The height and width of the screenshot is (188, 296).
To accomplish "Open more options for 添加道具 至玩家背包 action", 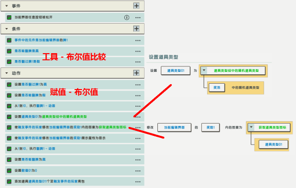I will click(x=138, y=182).
